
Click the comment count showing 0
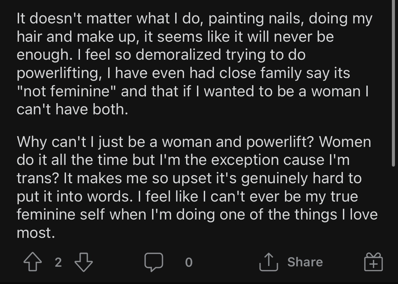click(x=188, y=262)
